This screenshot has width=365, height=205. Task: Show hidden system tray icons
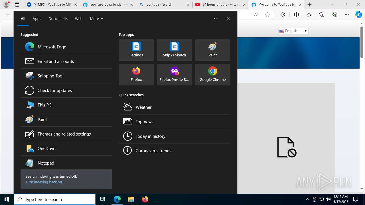[x=307, y=199]
